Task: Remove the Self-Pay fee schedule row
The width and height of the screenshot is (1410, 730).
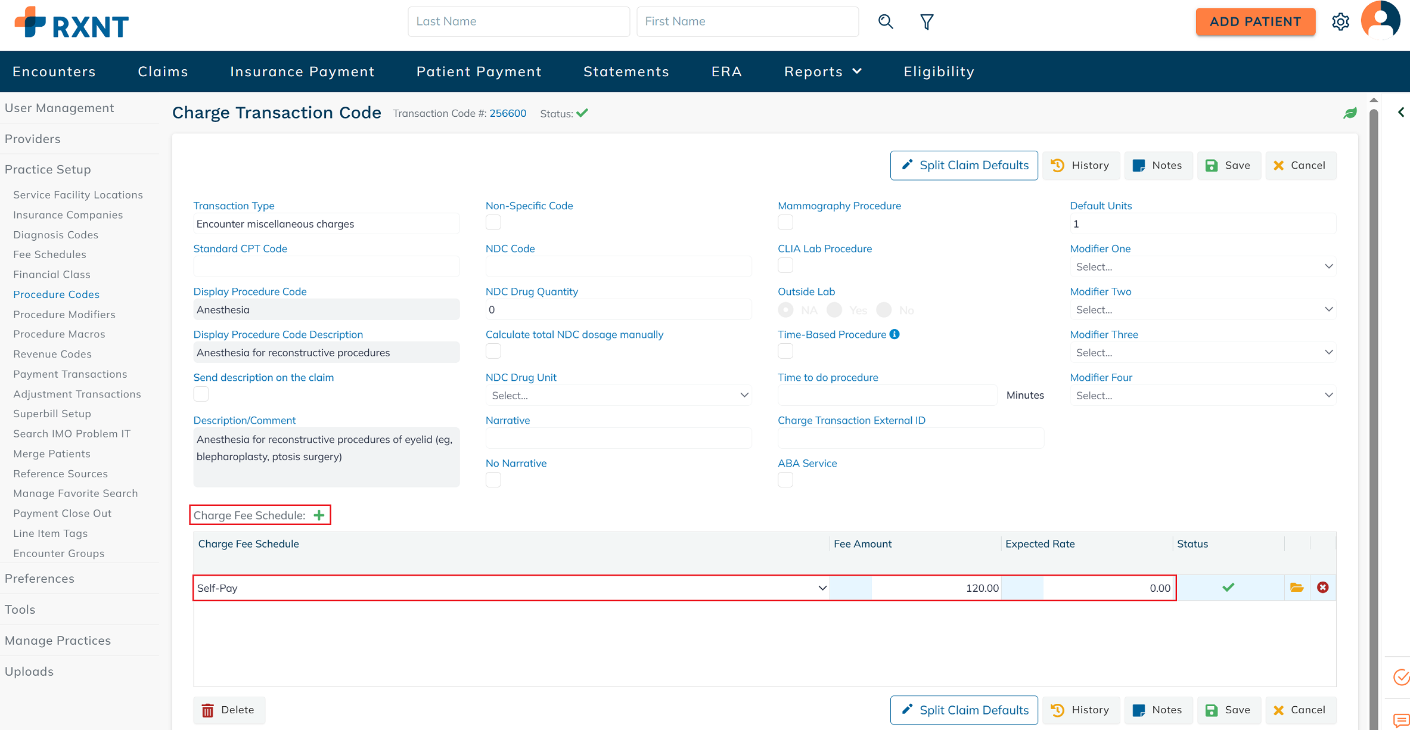Action: [1323, 588]
